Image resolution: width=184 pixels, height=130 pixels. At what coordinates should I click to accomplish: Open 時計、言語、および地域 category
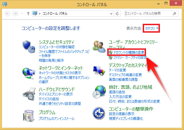point(131,87)
